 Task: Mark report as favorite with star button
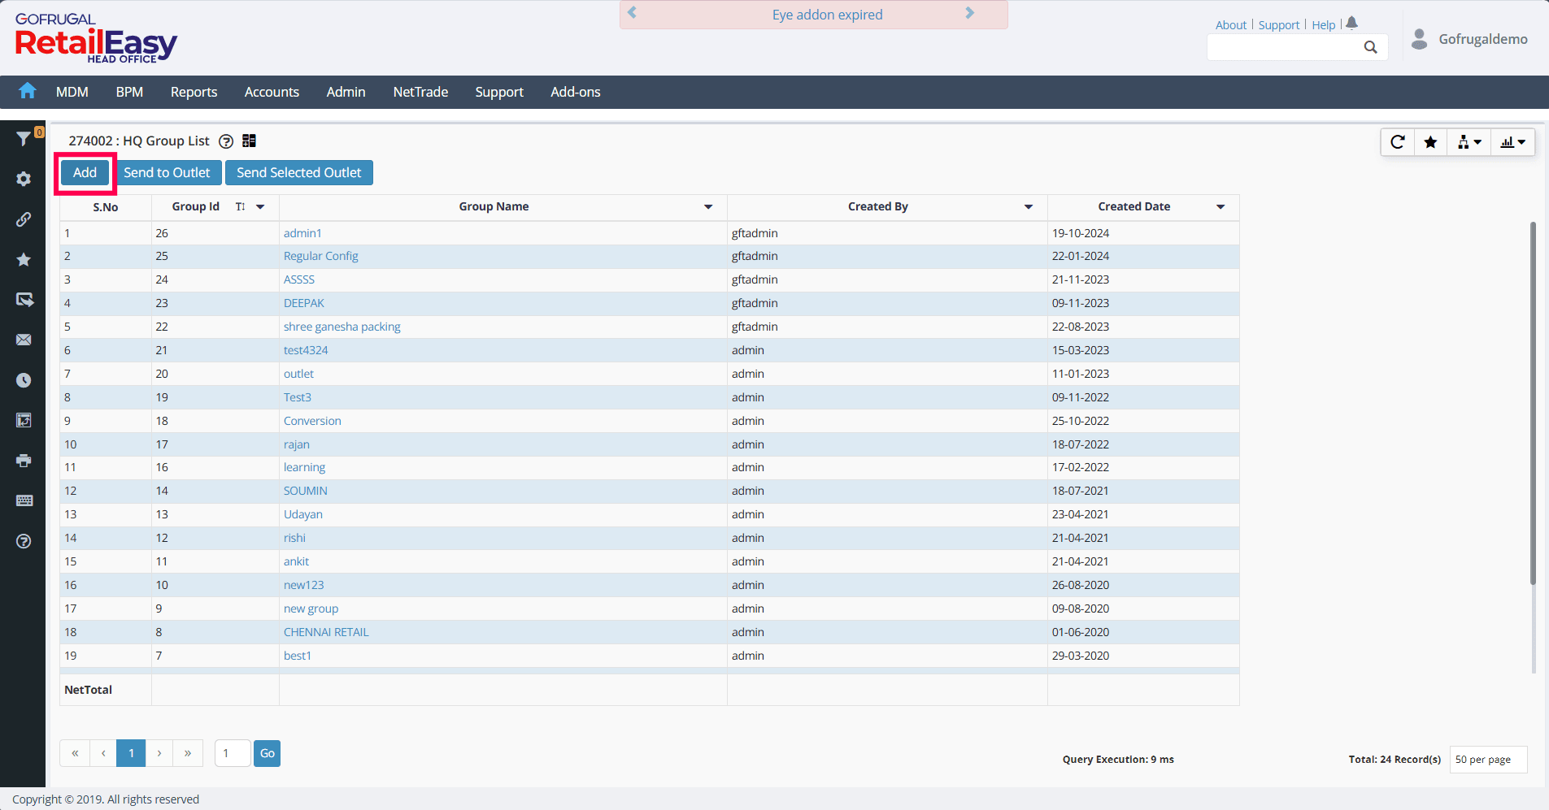(x=1430, y=142)
